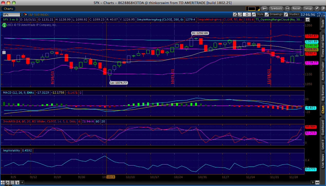
Task: Click the green info icon on chart
Action: pos(4,25)
